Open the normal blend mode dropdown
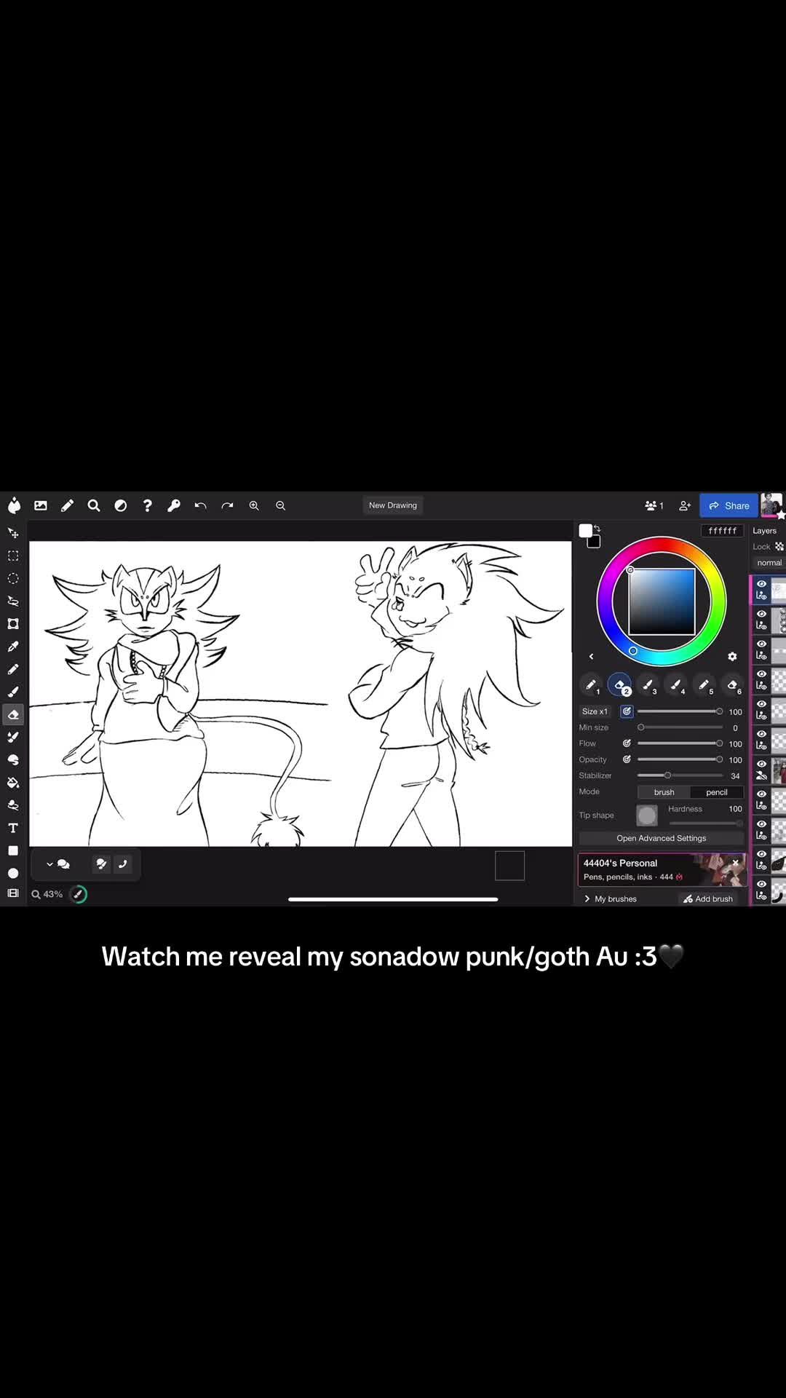This screenshot has width=786, height=1398. (x=769, y=563)
